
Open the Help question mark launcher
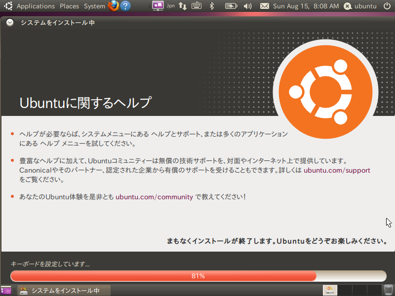point(125,6)
